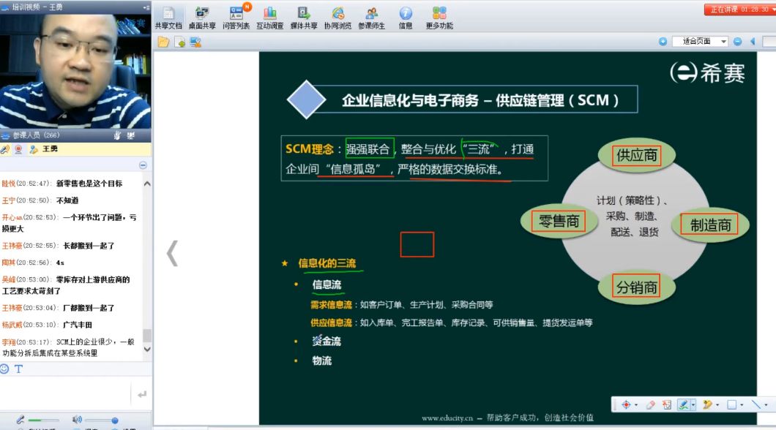Open media sharing with the 媒体共享 icon
This screenshot has height=430, width=776.
point(304,18)
